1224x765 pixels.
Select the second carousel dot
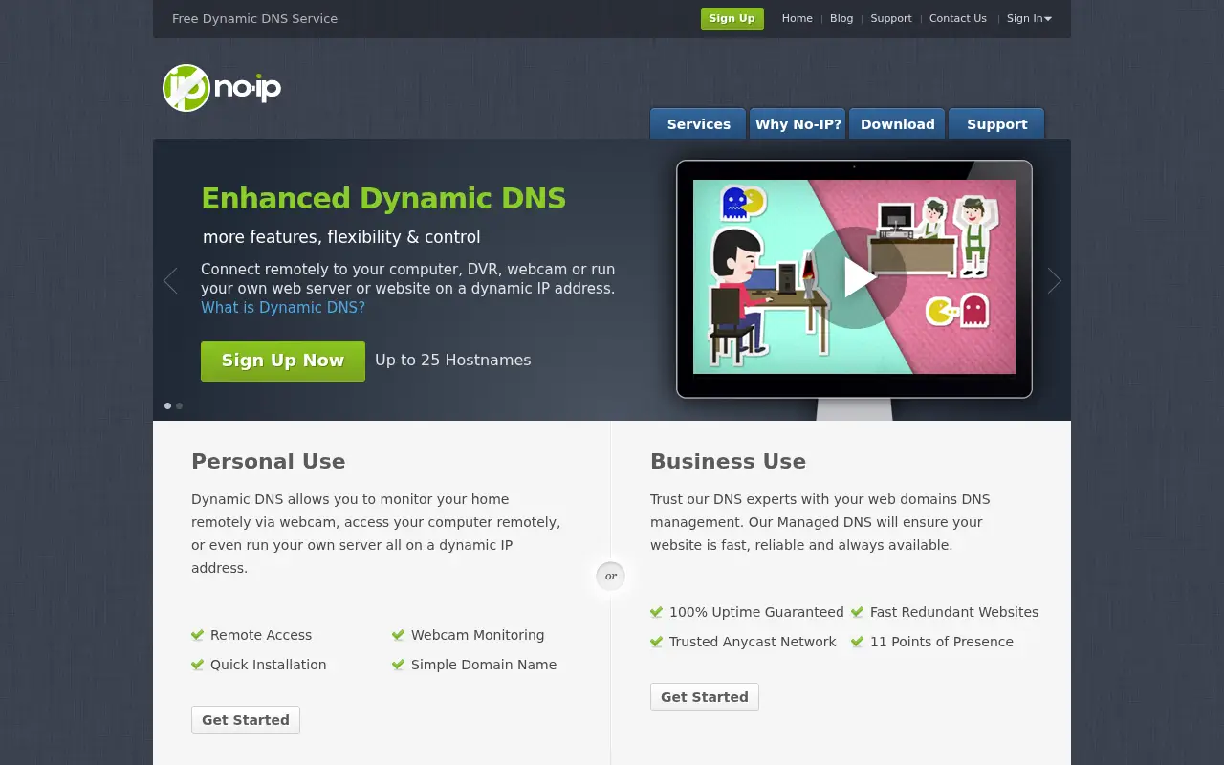point(179,406)
